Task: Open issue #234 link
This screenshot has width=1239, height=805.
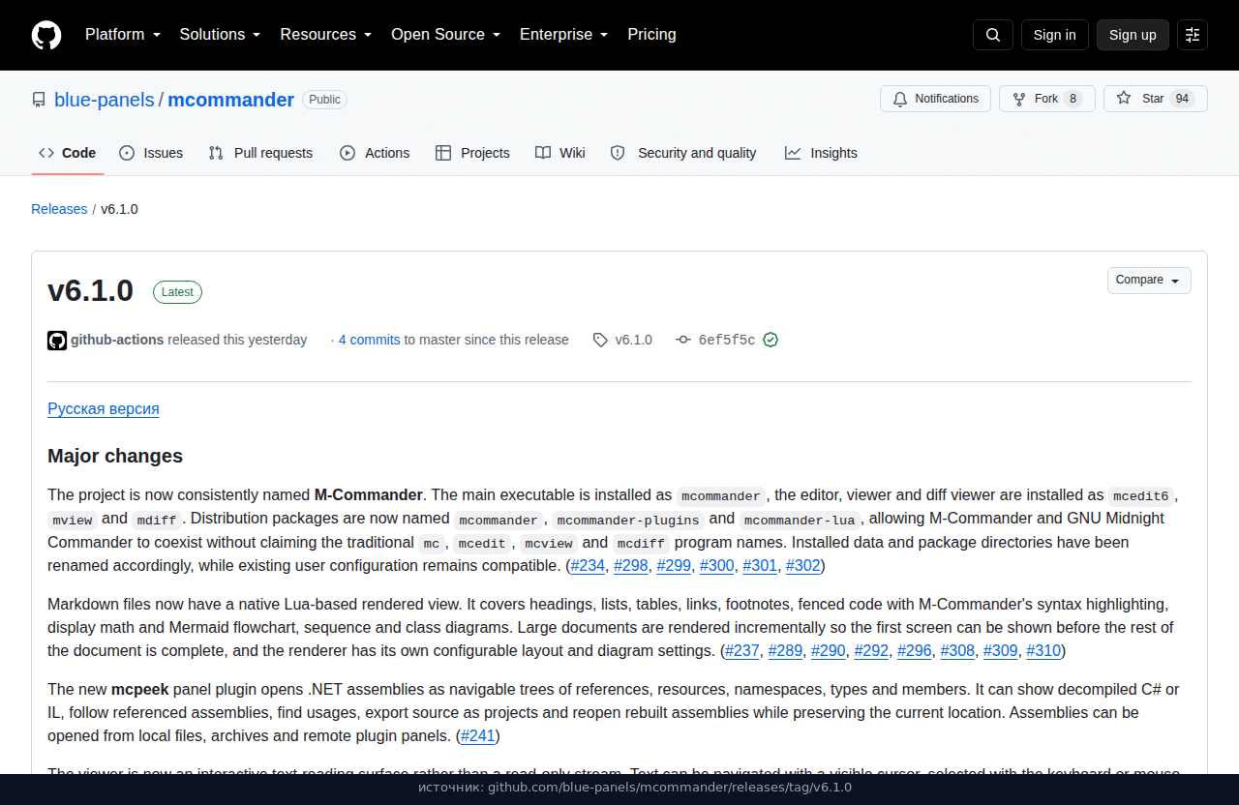Action: (x=588, y=566)
